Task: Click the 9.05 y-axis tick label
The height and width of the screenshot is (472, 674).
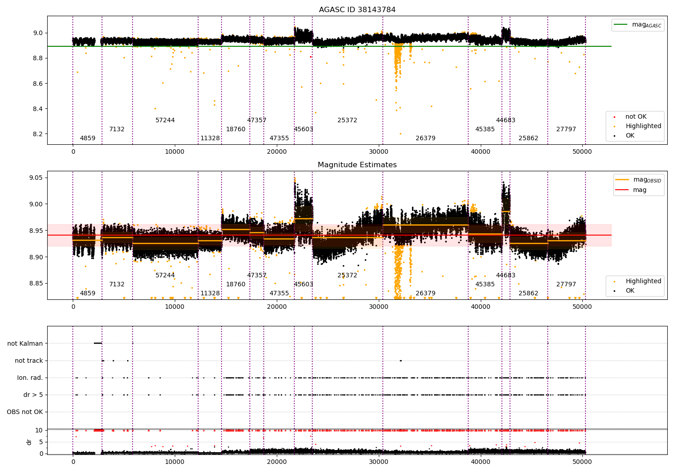Action: 35,178
